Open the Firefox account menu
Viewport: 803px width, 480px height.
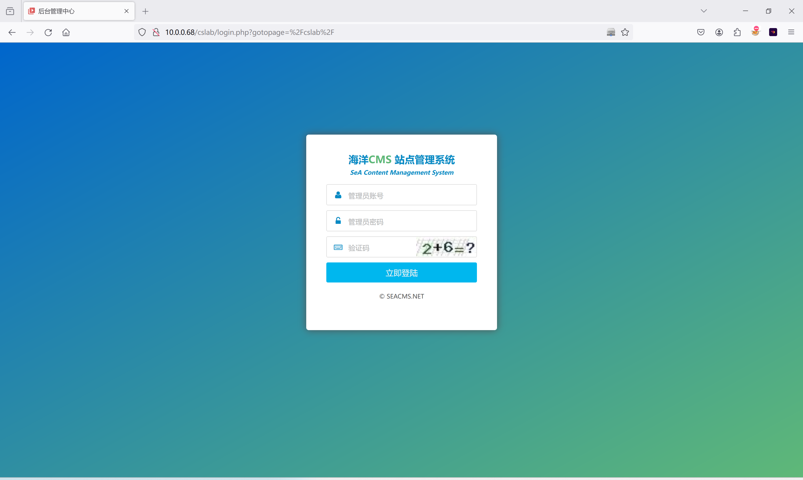pos(719,32)
